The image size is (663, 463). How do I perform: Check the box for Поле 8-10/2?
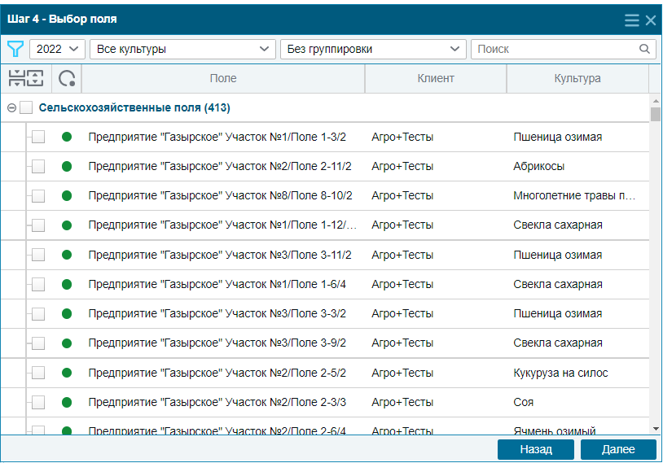pyautogui.click(x=38, y=195)
